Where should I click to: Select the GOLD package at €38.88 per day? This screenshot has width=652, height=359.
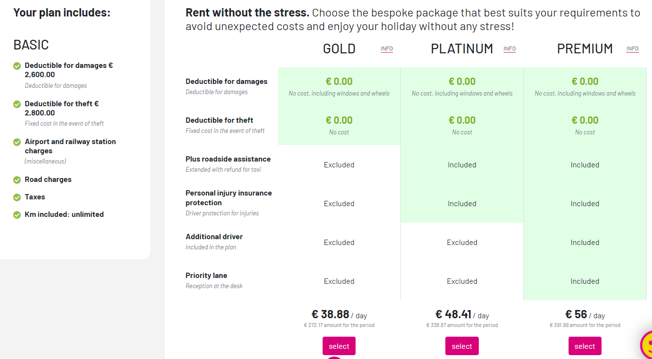coord(339,346)
